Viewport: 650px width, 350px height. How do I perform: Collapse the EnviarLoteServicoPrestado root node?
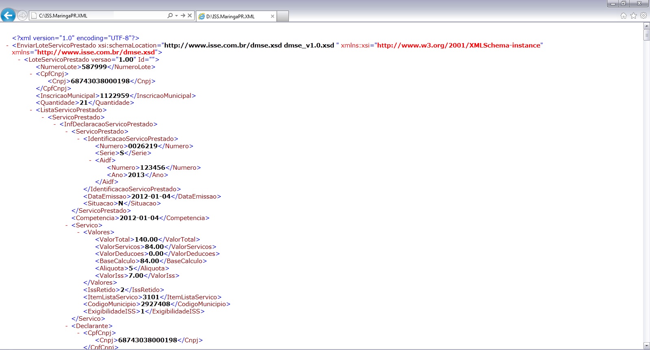point(7,45)
